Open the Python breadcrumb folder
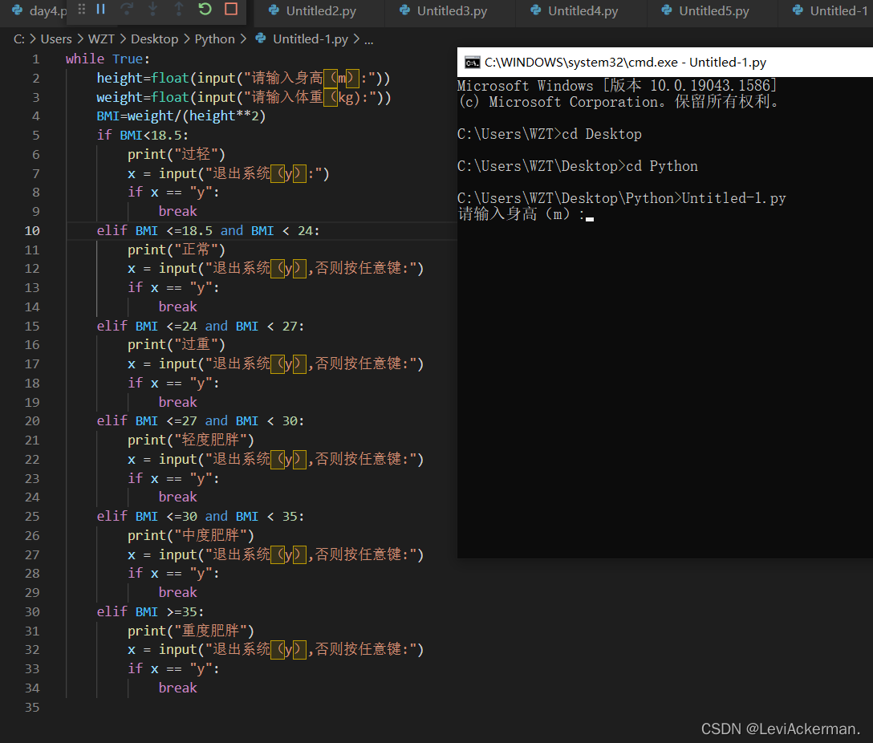 214,39
